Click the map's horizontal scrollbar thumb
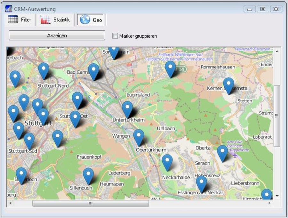Screen dimensions: 288x218 [x=91, y=203]
